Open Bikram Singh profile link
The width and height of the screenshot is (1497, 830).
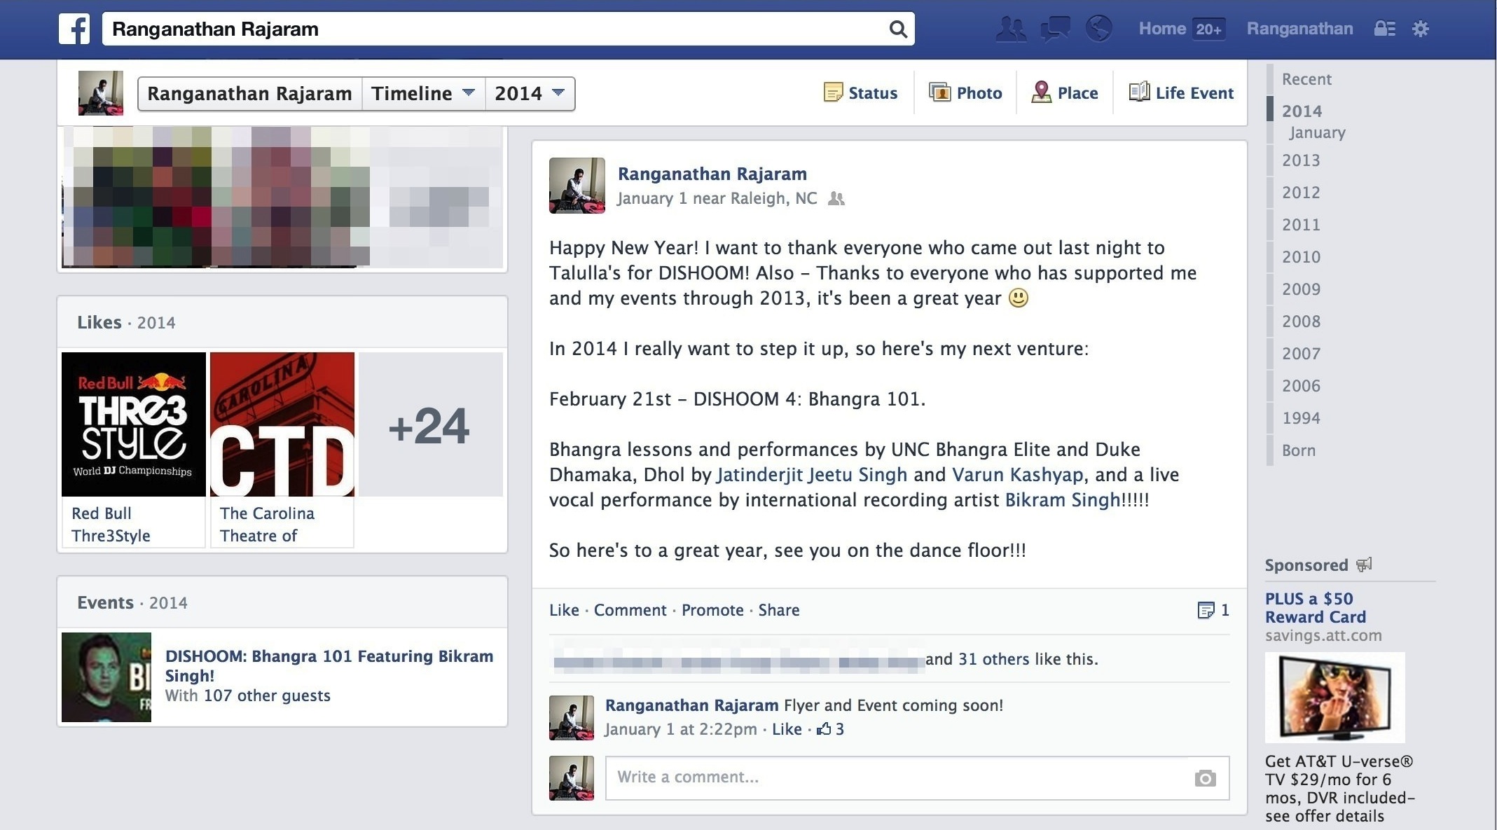tap(1063, 500)
